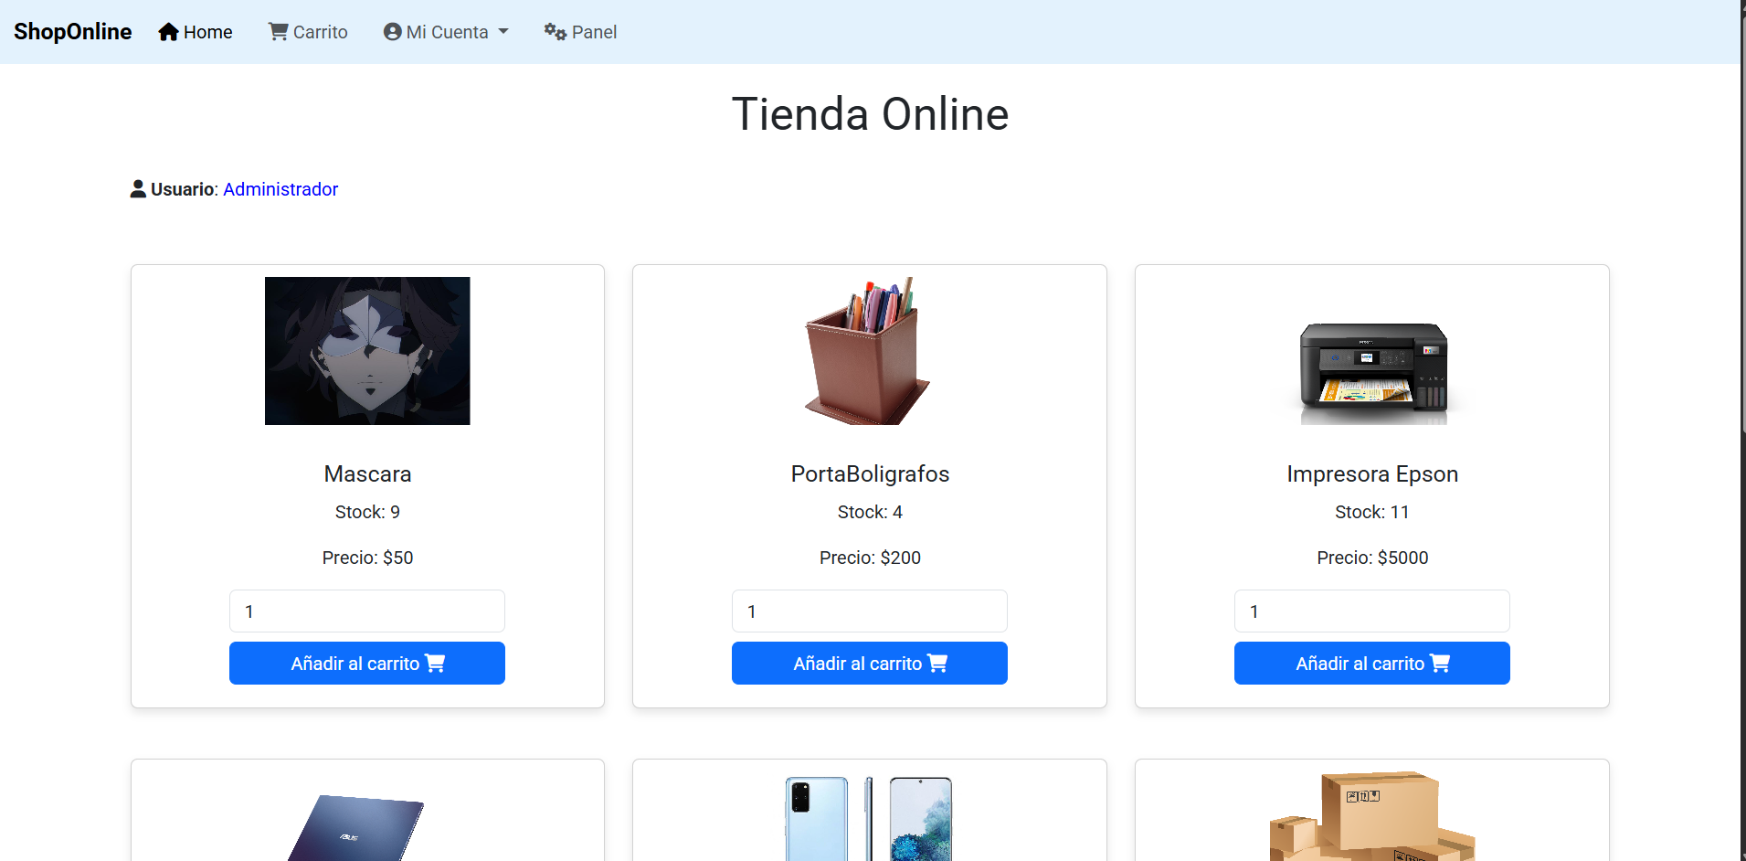The image size is (1746, 861).
Task: Open the Mi Cuenta account menu
Action: [x=446, y=32]
